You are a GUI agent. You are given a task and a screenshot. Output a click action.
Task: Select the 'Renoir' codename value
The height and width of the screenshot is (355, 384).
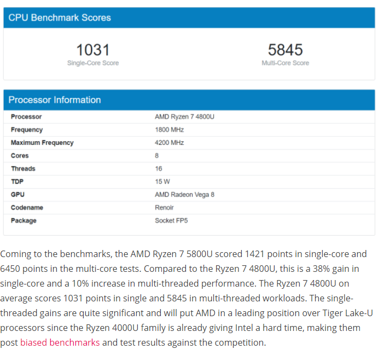tap(164, 208)
